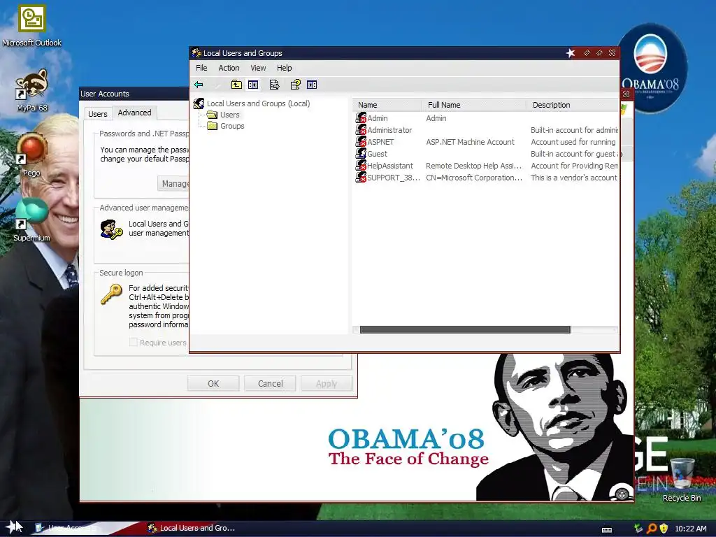Click the Export List toolbar icon
This screenshot has width=716, height=537.
tap(274, 85)
